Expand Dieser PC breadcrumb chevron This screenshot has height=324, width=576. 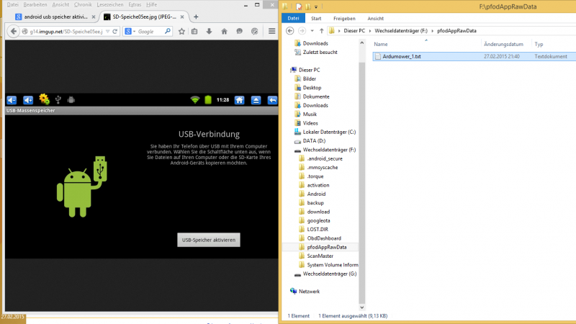(370, 31)
